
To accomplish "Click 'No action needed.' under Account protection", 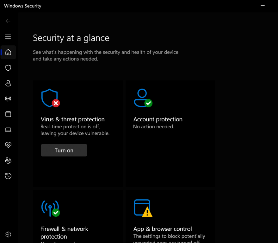I will coord(154,127).
